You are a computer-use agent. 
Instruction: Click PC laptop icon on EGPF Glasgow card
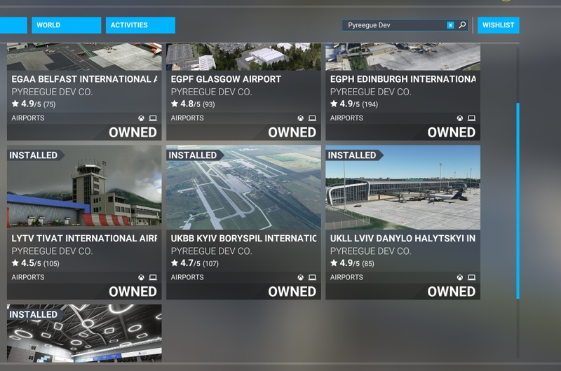[312, 118]
